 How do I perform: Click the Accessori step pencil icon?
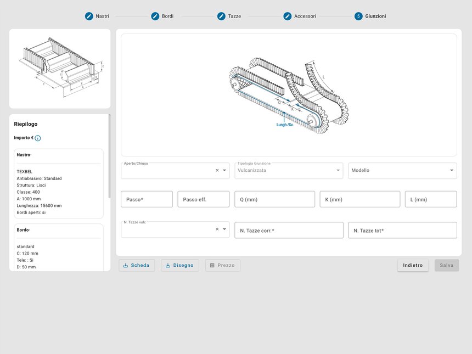pyautogui.click(x=287, y=16)
